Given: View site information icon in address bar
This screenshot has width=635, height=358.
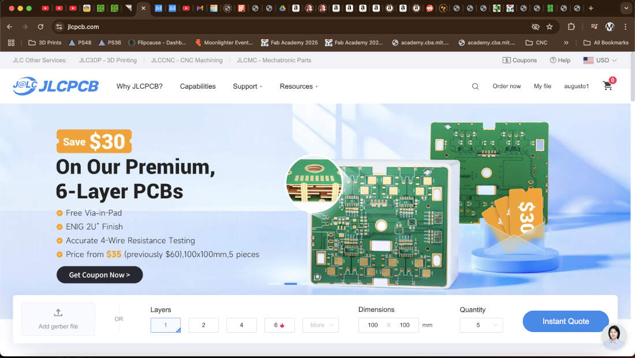Looking at the screenshot, I should (x=59, y=27).
